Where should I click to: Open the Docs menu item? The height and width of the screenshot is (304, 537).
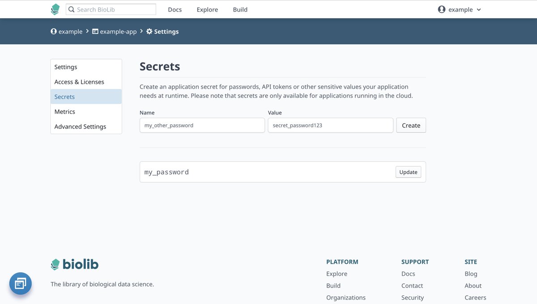(175, 9)
